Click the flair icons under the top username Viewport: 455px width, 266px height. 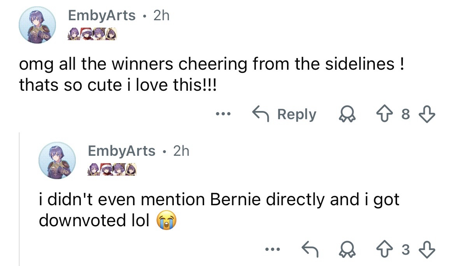[92, 34]
